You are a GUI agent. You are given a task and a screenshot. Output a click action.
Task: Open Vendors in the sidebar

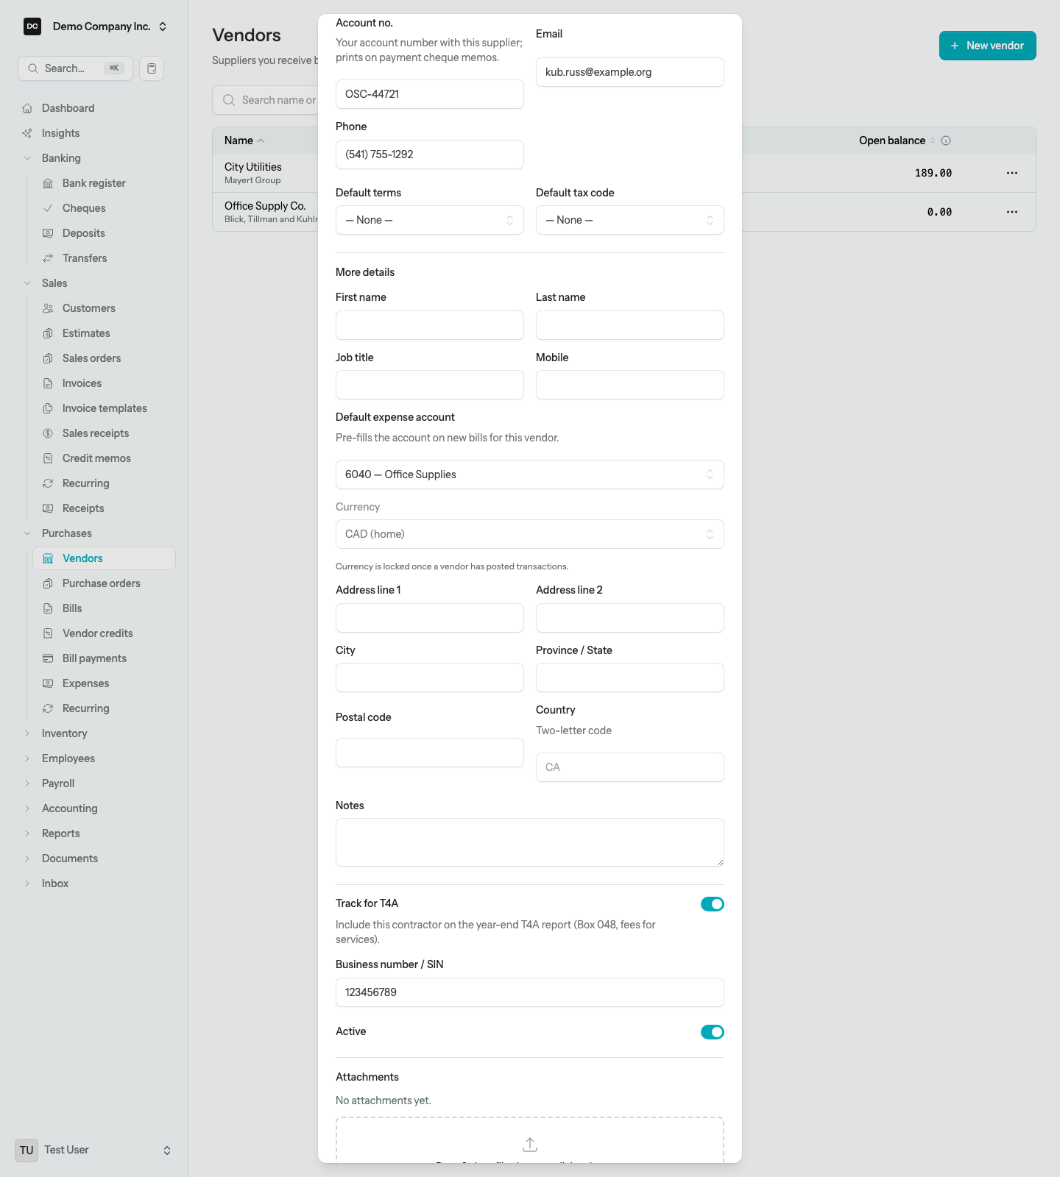coord(104,558)
